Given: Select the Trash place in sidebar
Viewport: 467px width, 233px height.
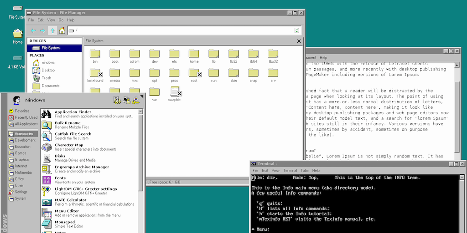Looking at the screenshot, I should (x=46, y=78).
